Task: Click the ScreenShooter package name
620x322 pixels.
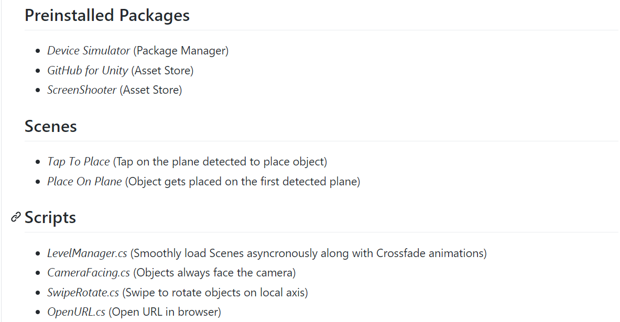Action: [82, 90]
